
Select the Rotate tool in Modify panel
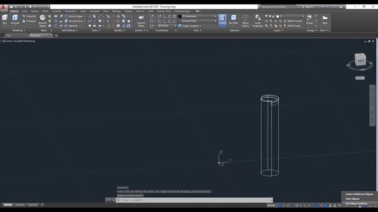(118, 21)
